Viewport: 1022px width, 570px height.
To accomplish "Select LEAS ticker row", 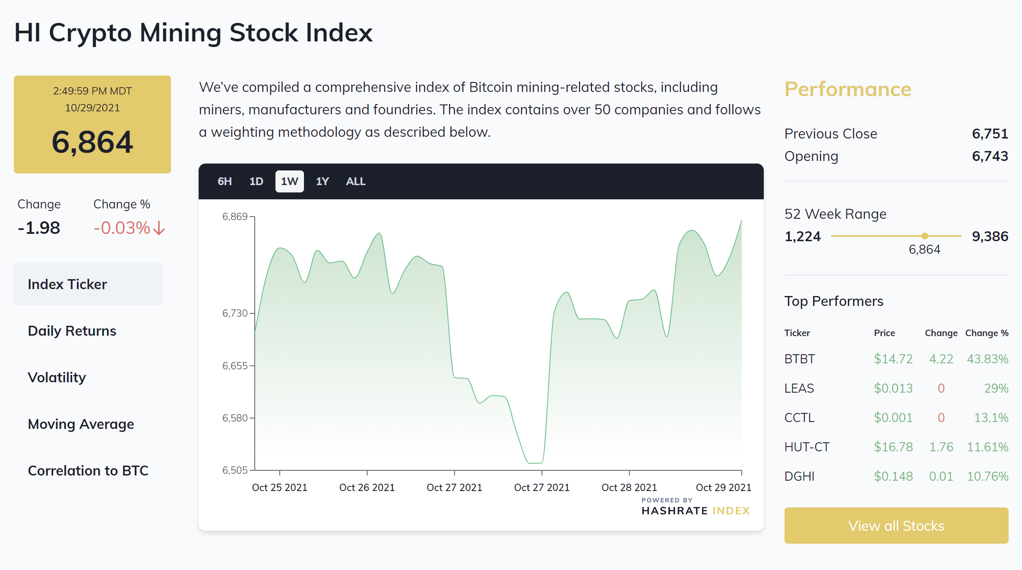I will [896, 388].
